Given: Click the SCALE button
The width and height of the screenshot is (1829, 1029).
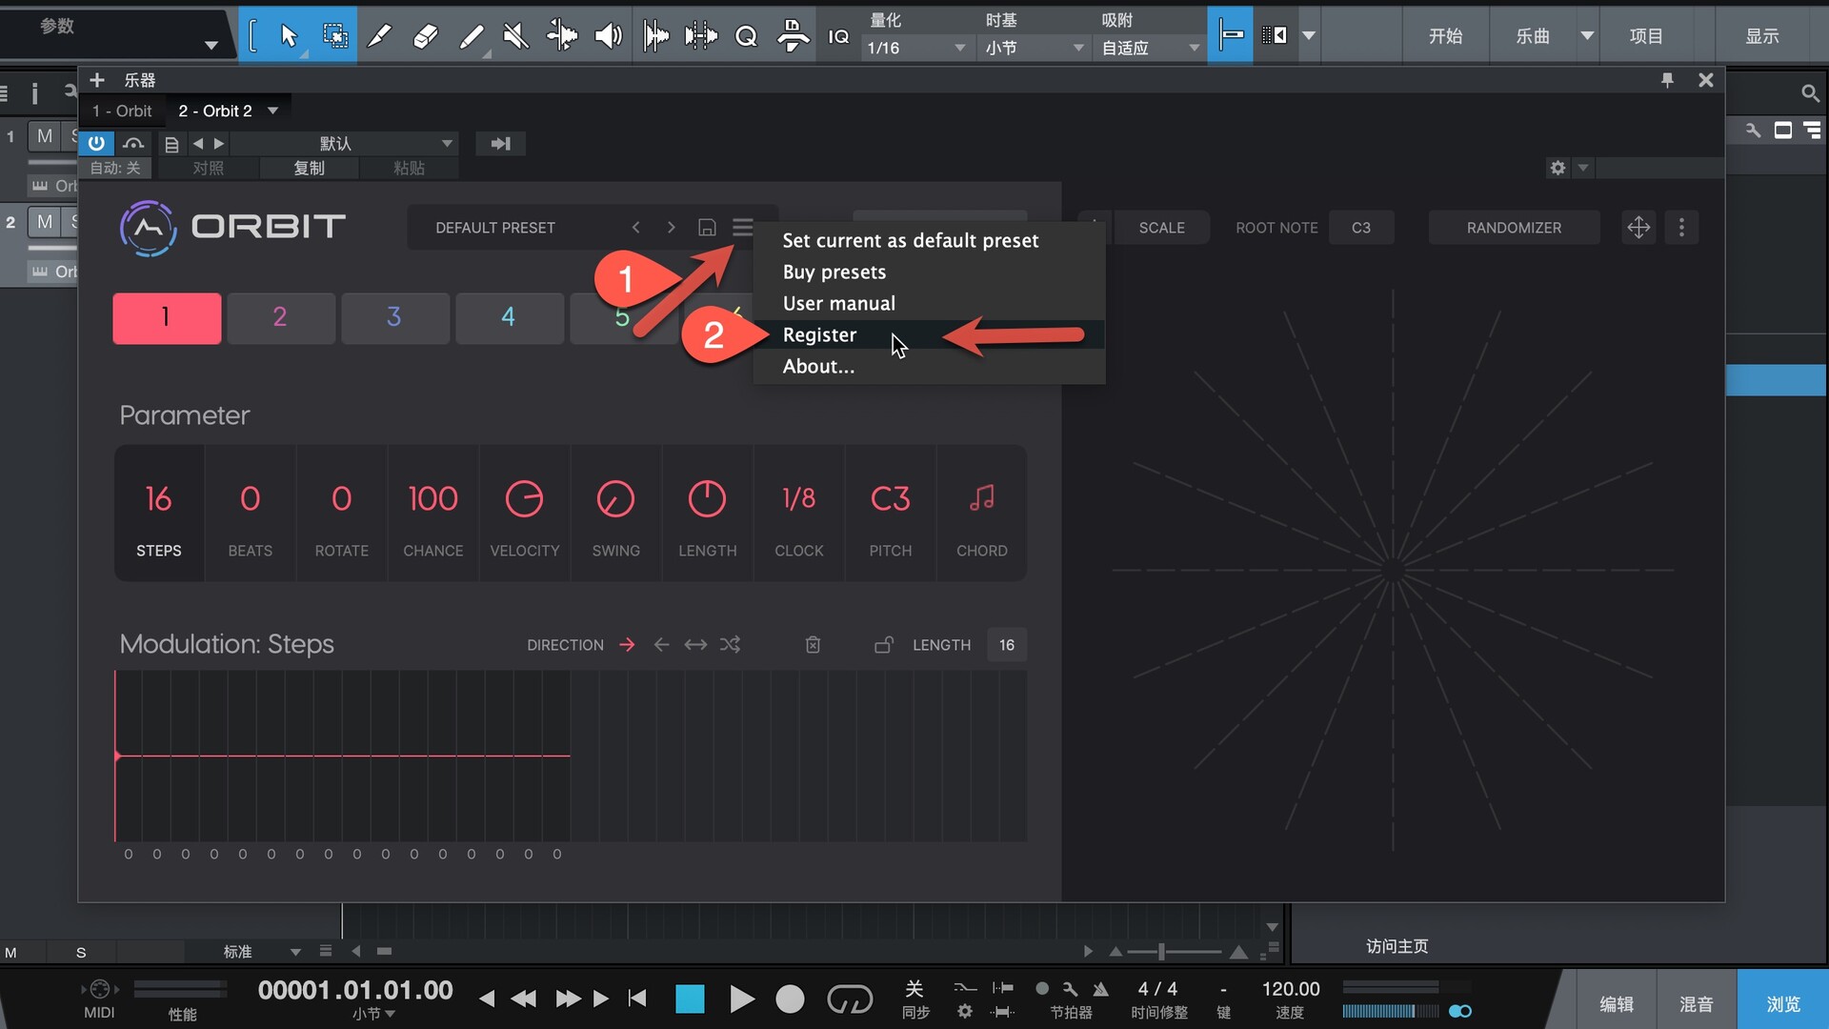Looking at the screenshot, I should tap(1162, 228).
